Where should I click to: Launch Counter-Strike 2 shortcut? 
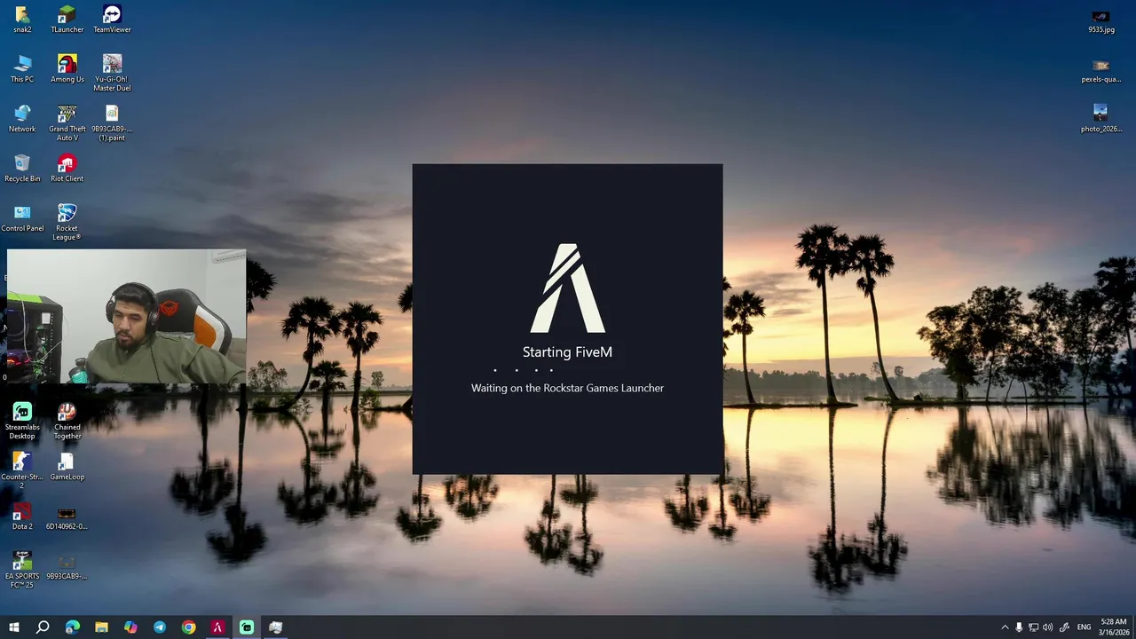22,470
